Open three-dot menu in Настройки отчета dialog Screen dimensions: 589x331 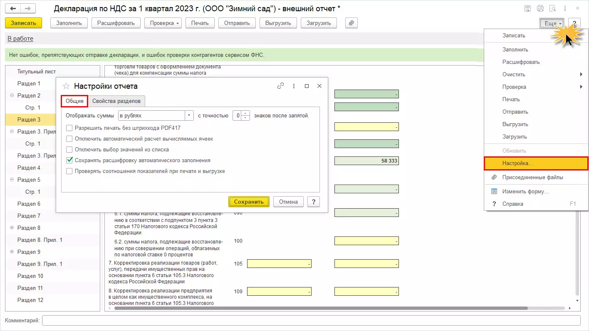point(294,86)
